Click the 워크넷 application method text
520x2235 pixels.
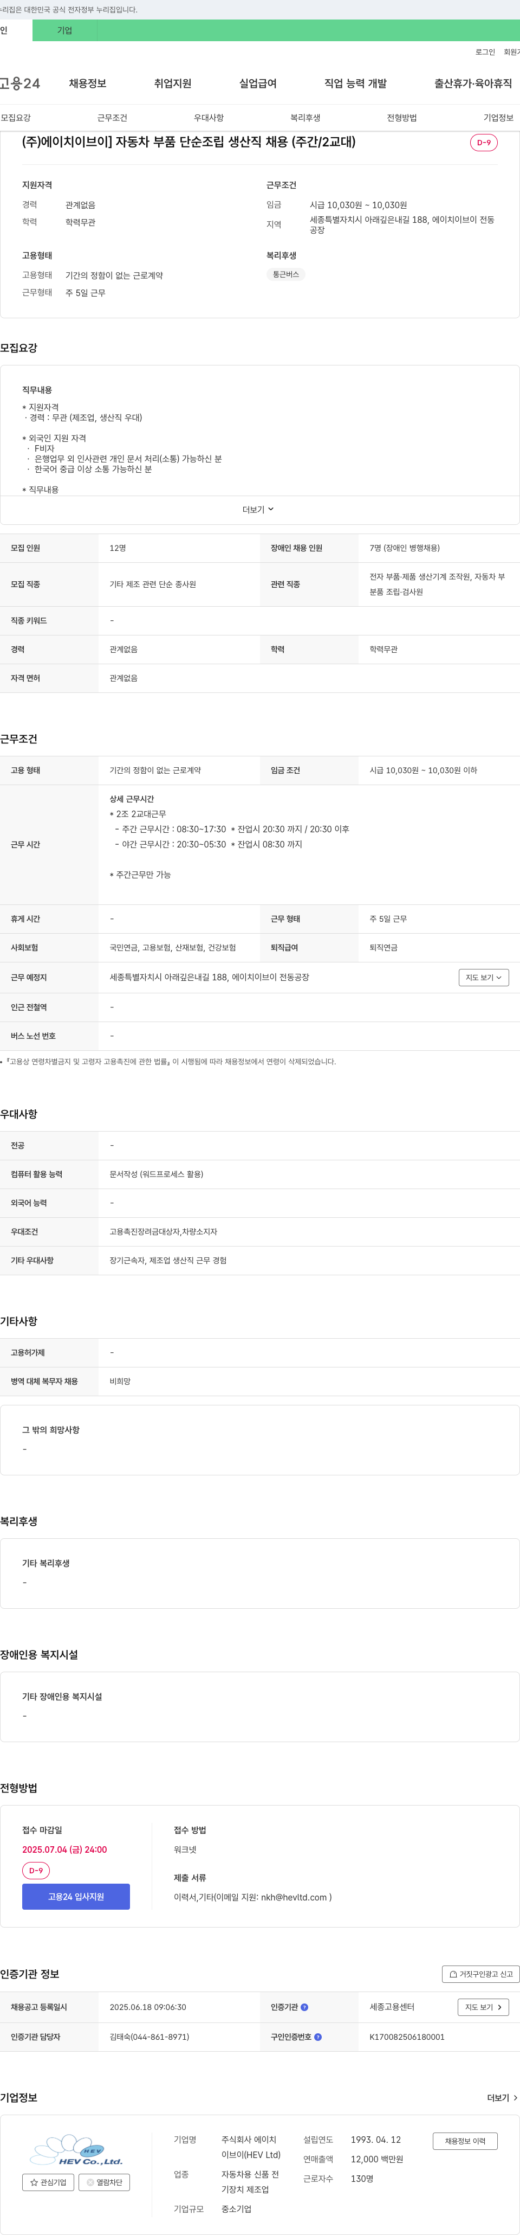pyautogui.click(x=185, y=1850)
